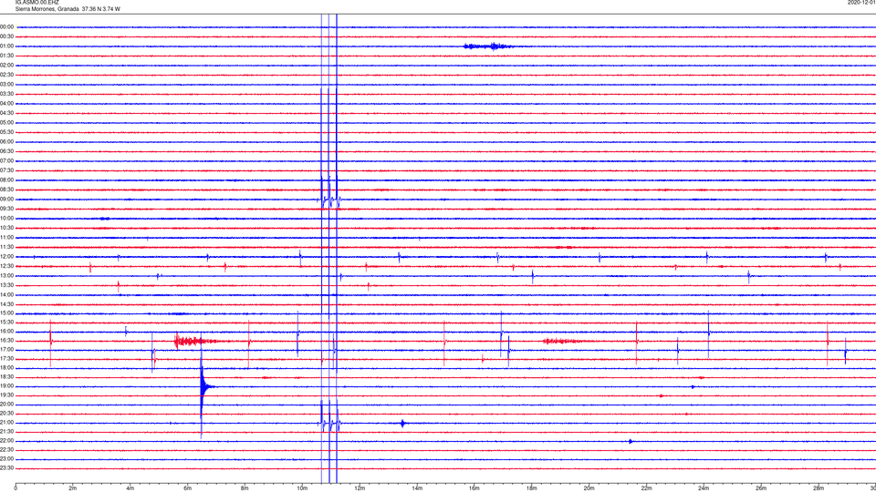Select the 04:00 trace time label
876x492 pixels.
(x=6, y=104)
